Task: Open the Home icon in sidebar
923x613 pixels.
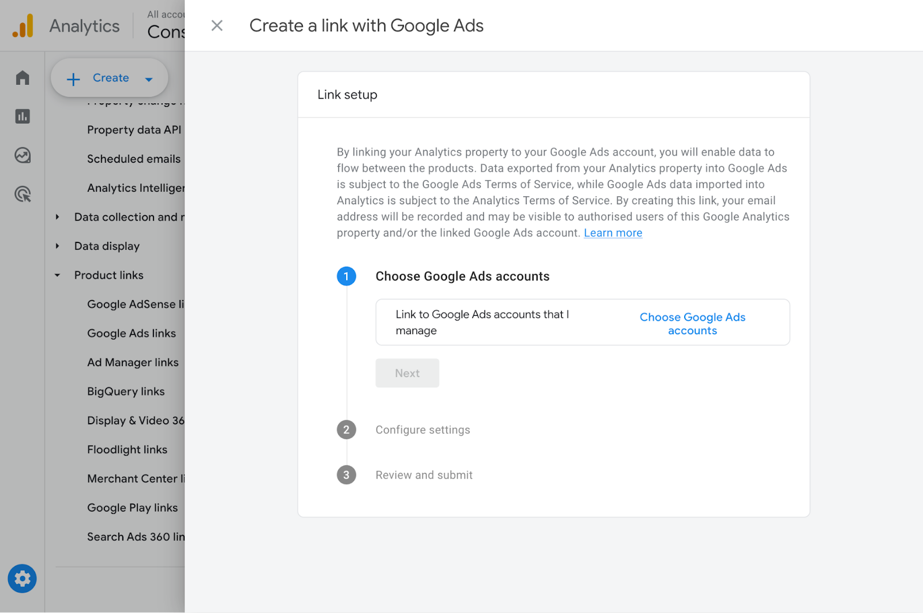Action: [22, 78]
